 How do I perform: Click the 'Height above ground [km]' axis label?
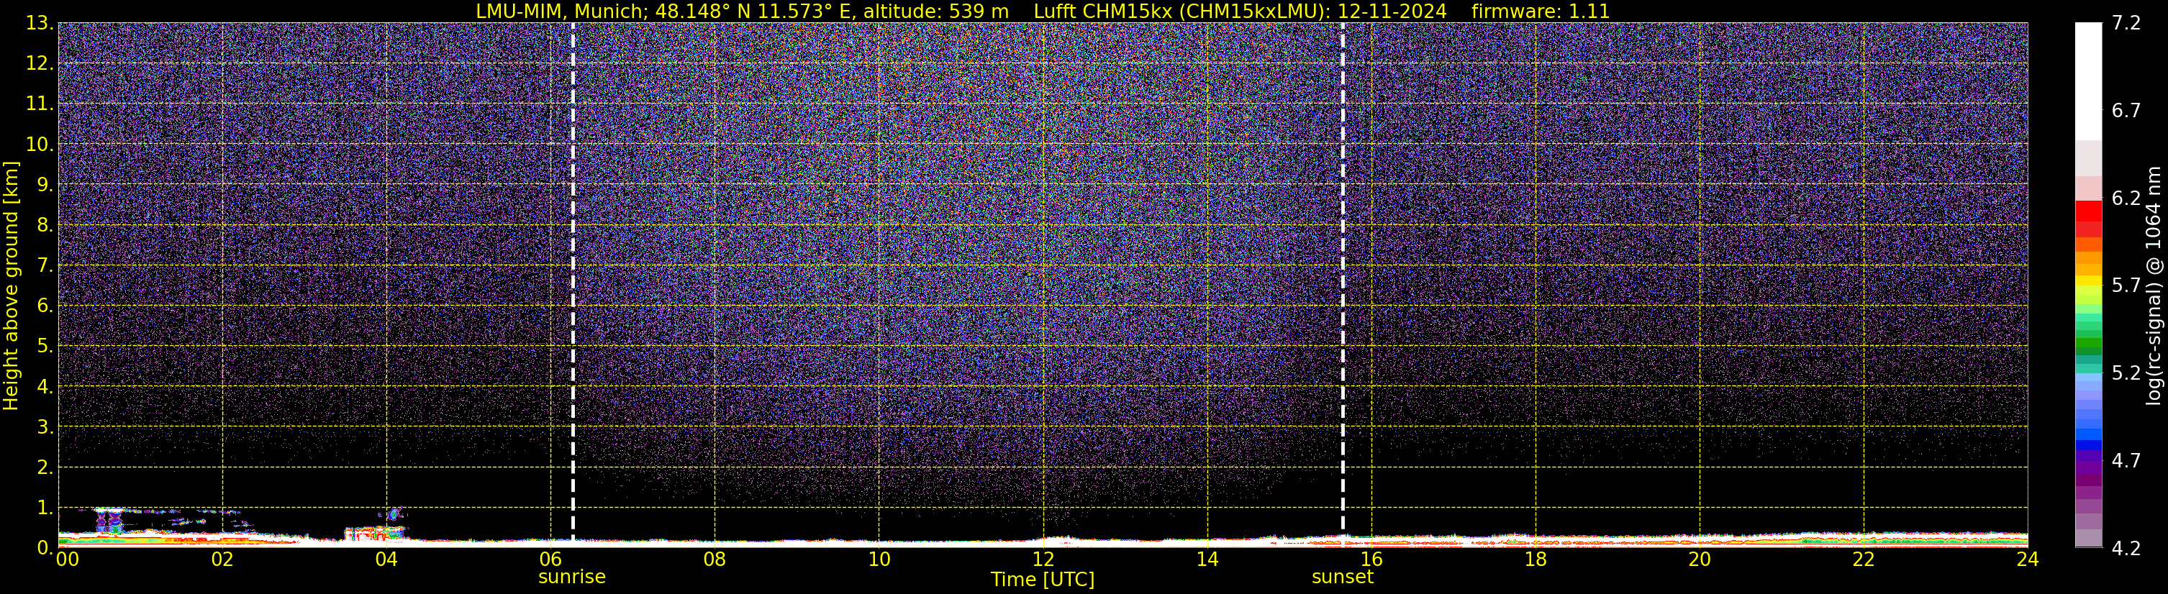point(11,285)
